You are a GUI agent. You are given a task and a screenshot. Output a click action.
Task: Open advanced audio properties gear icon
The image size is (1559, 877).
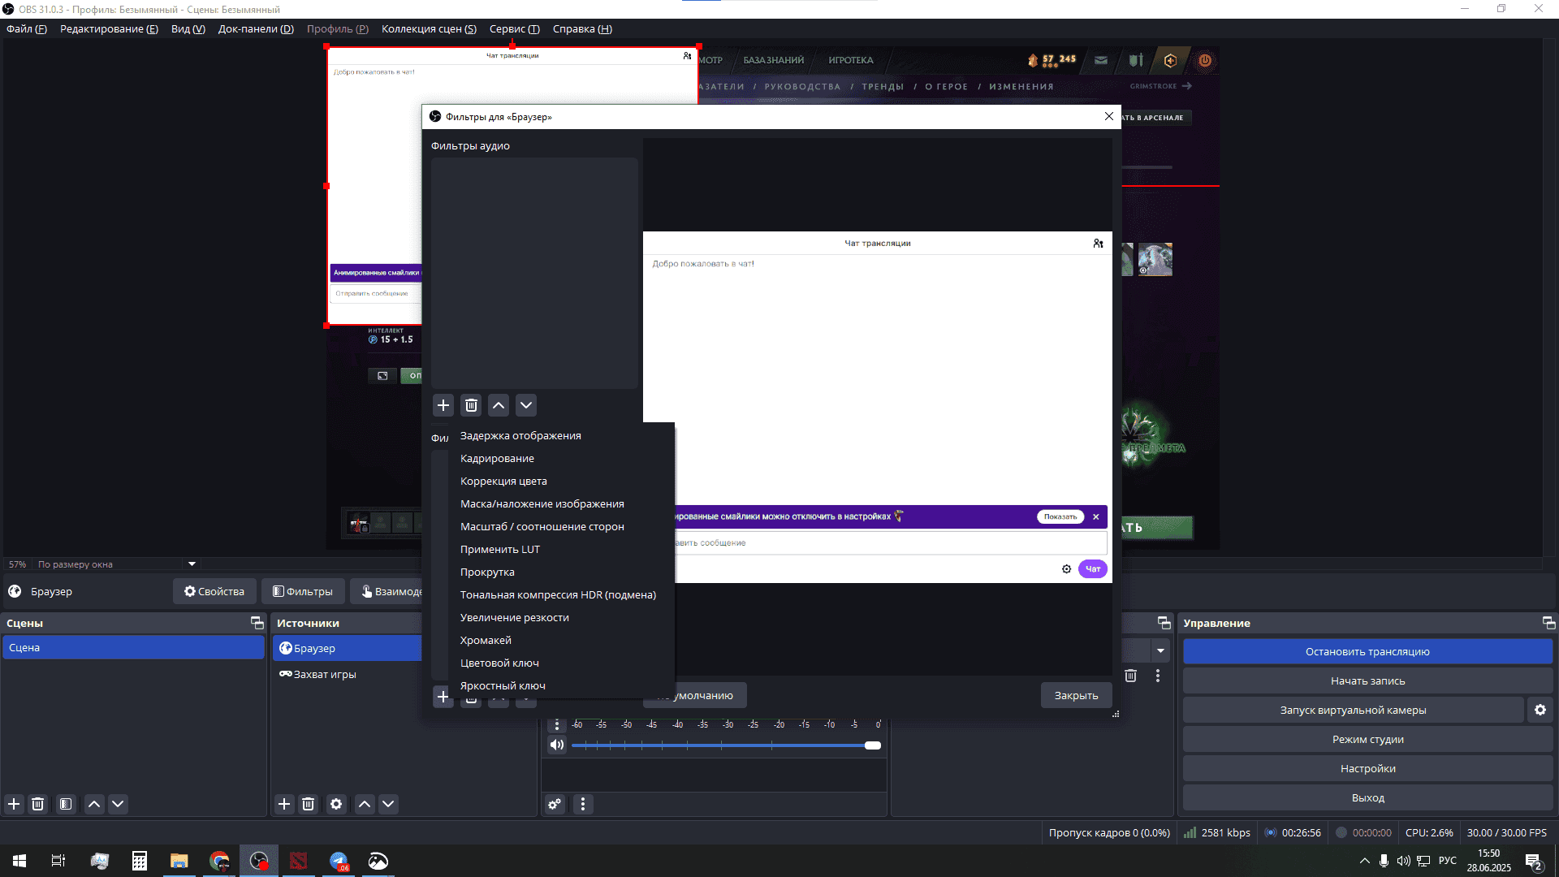coord(555,804)
